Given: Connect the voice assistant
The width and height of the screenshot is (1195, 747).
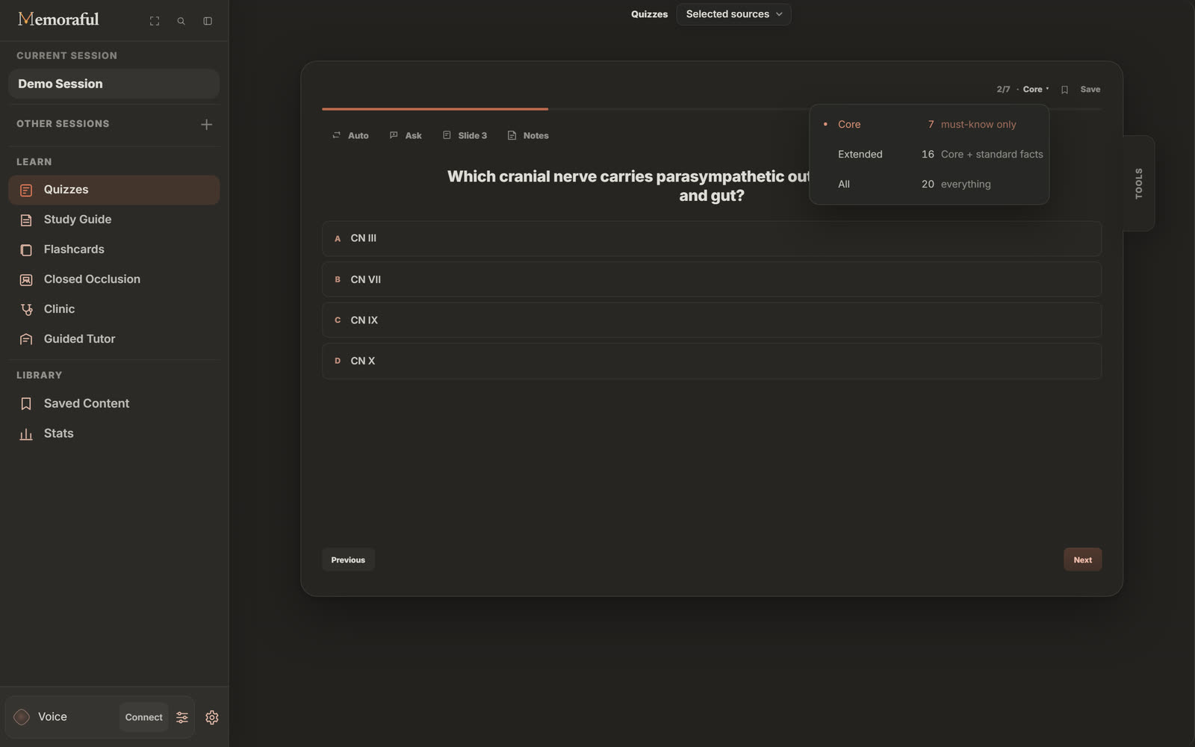Looking at the screenshot, I should click(143, 717).
